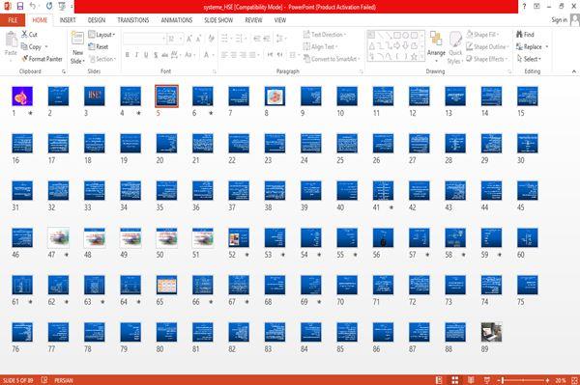This screenshot has height=385, width=580.
Task: Adjust the zoom slider
Action: pyautogui.click(x=523, y=380)
